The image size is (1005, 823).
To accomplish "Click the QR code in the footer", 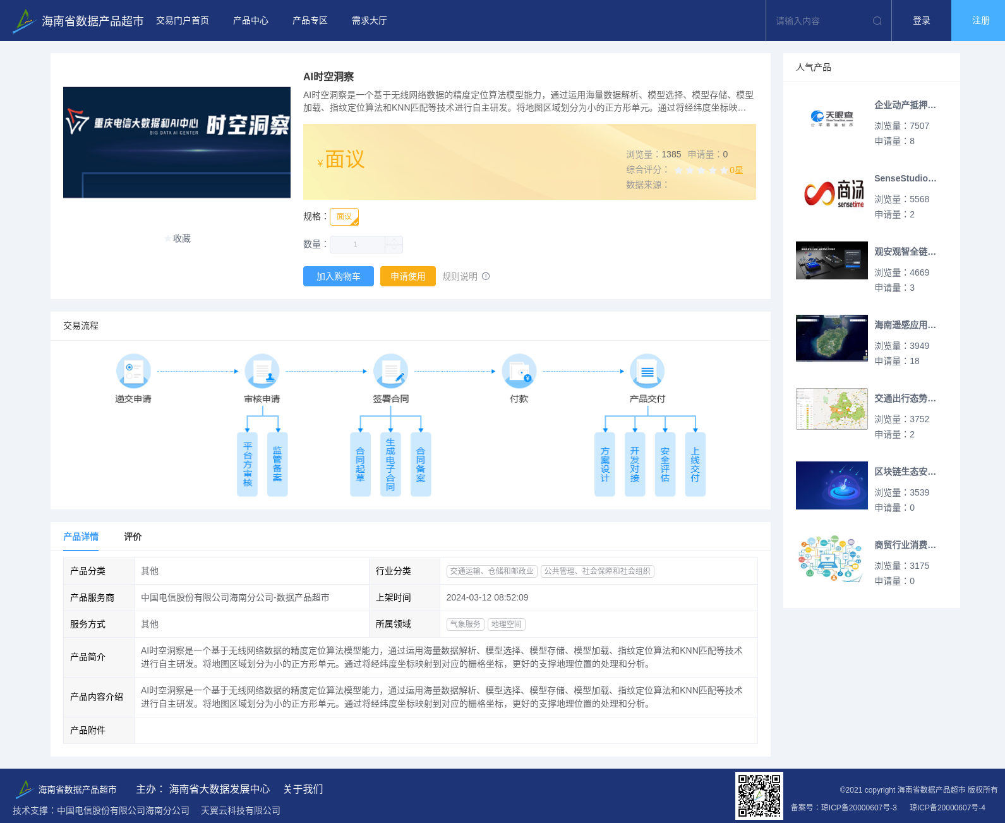I will [759, 796].
